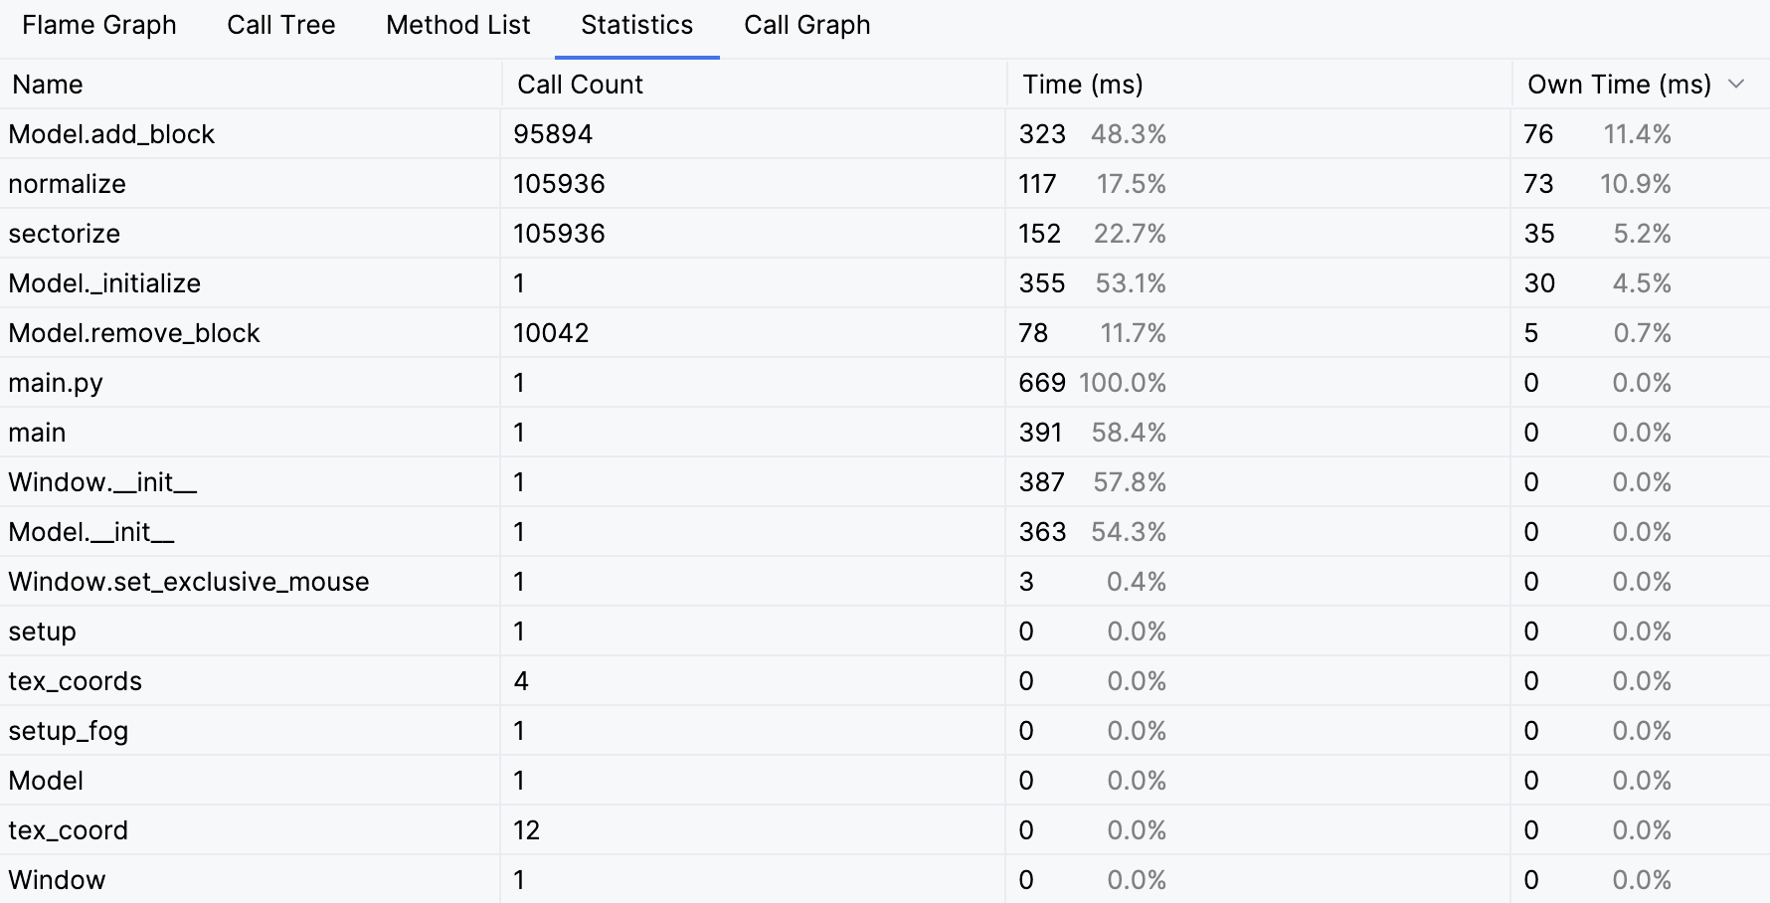Sort the table by Time (ms)

click(x=1082, y=84)
